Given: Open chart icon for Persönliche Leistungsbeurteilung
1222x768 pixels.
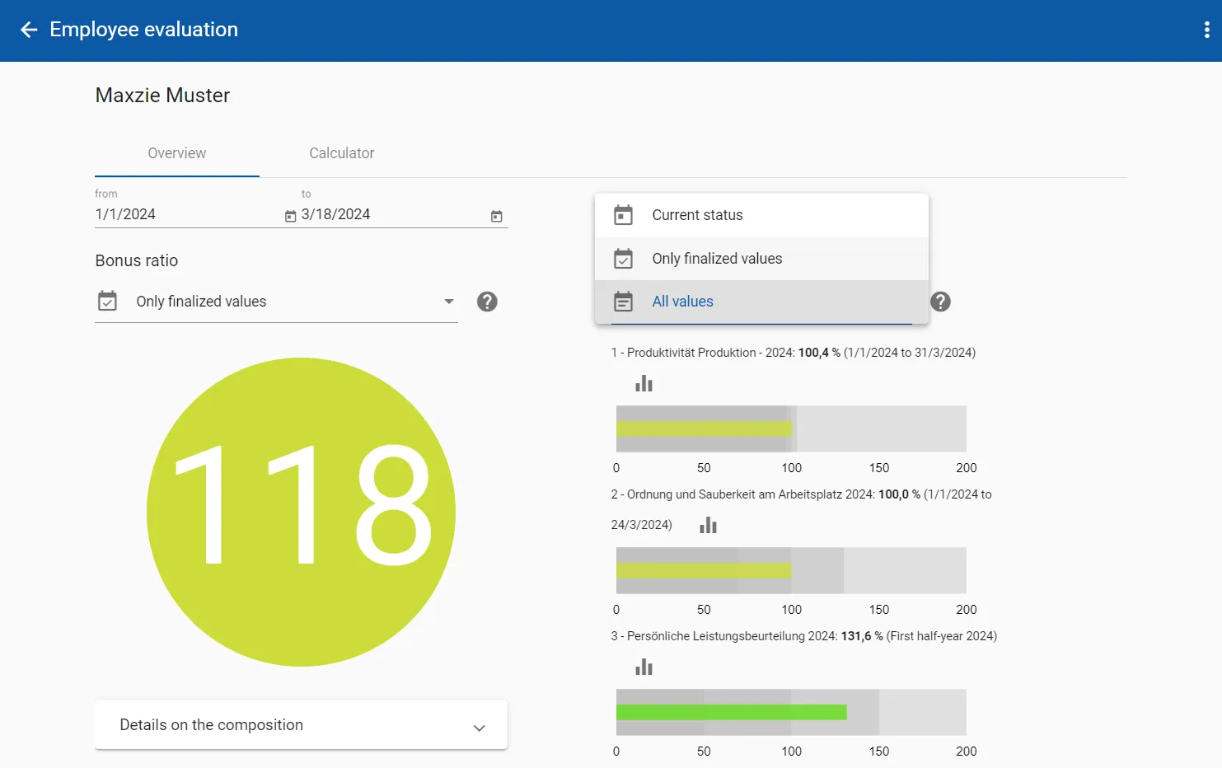Looking at the screenshot, I should pos(644,667).
